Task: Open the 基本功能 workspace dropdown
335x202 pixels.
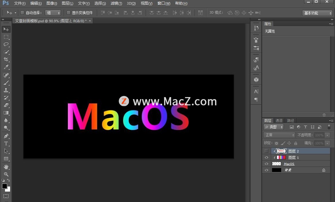Action: [317, 13]
